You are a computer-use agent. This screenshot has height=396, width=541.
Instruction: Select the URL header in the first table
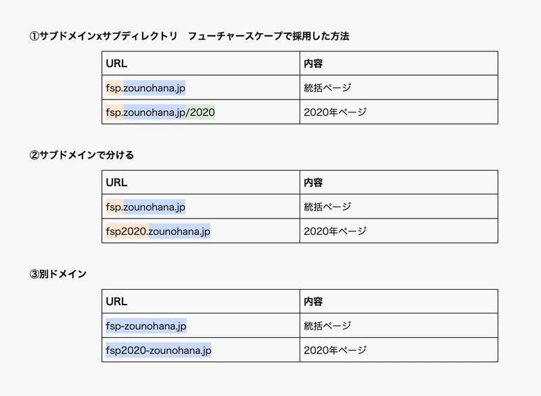116,64
